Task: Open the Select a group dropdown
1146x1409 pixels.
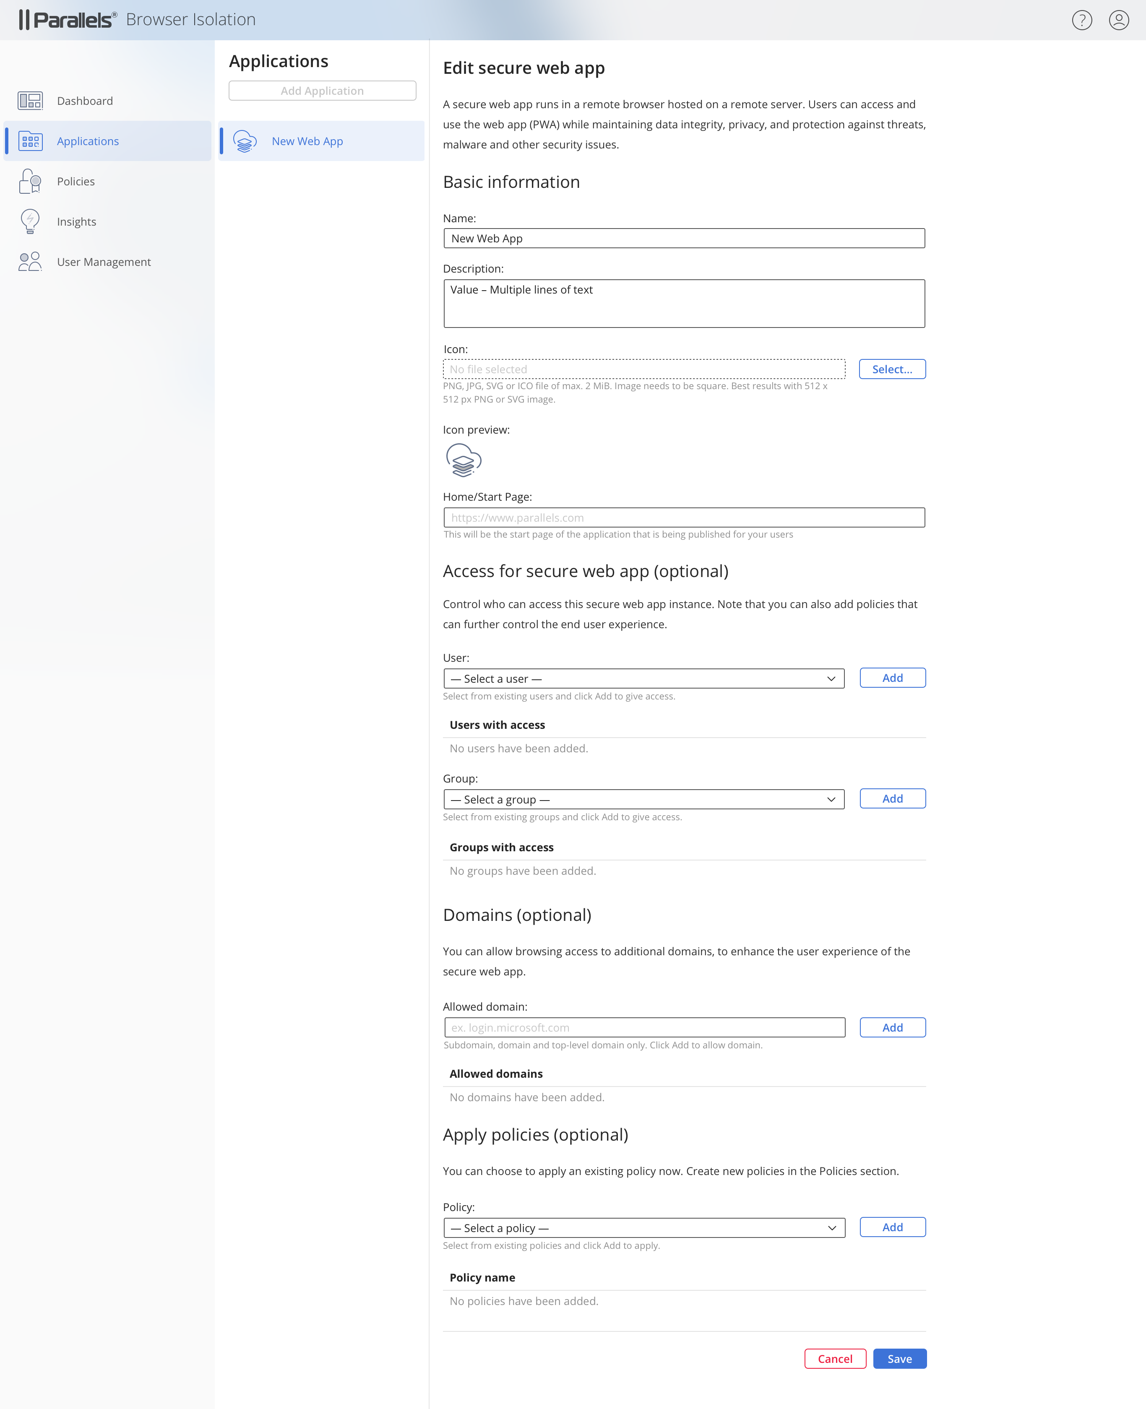Action: tap(643, 799)
